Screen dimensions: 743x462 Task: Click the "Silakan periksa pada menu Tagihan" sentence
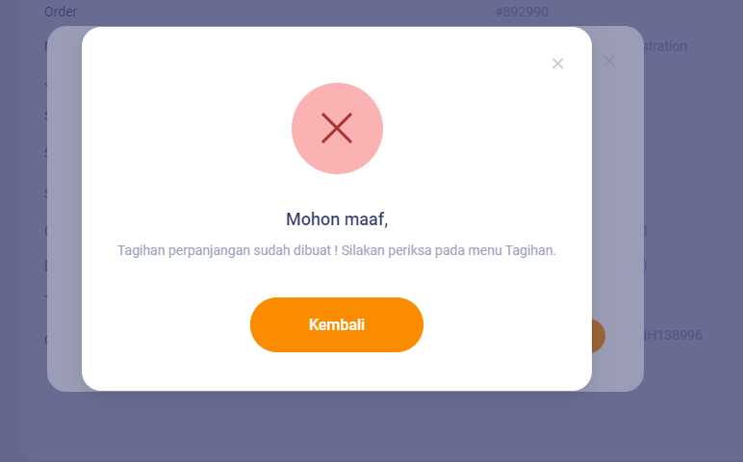[448, 250]
